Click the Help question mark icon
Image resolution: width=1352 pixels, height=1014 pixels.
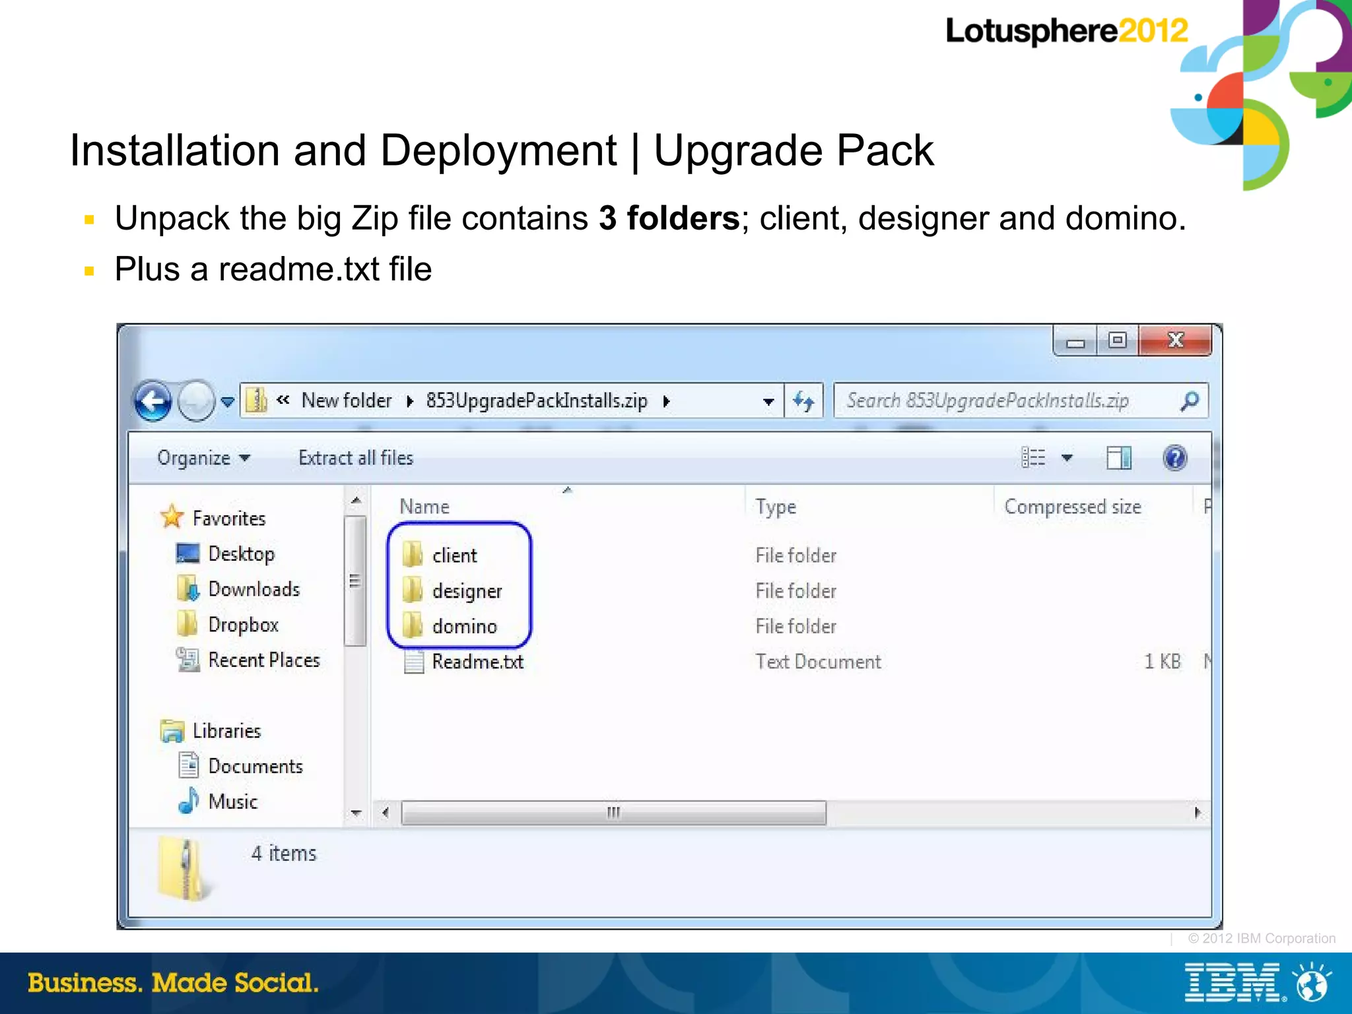pyautogui.click(x=1175, y=457)
